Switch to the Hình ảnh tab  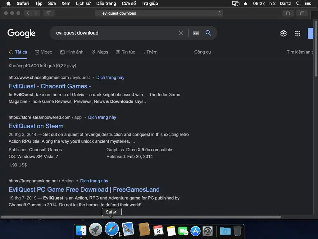[72, 52]
